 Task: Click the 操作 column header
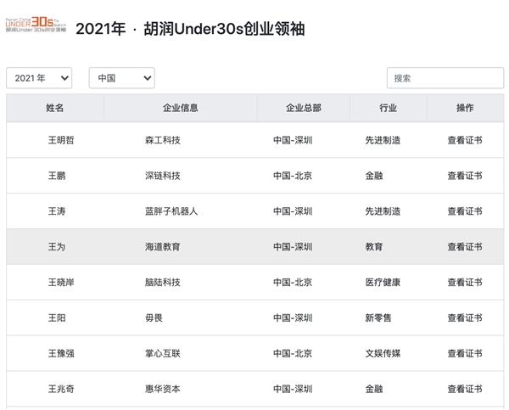pyautogui.click(x=465, y=108)
